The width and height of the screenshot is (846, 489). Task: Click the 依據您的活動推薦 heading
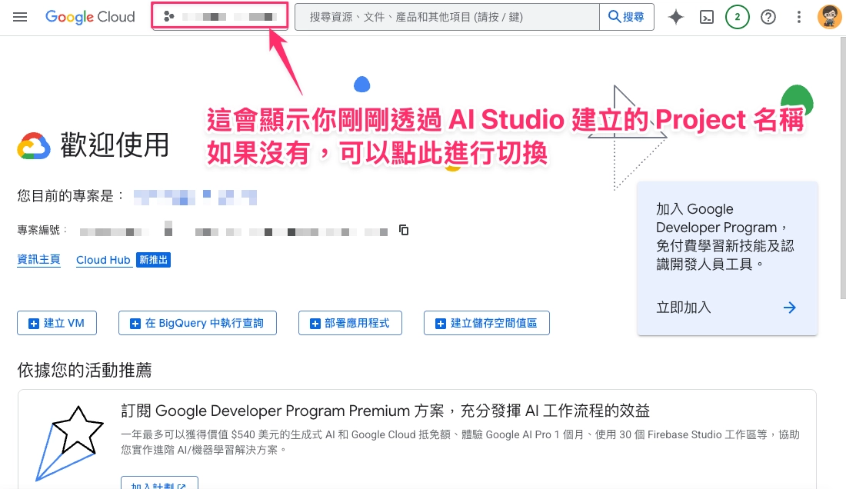[x=85, y=370]
